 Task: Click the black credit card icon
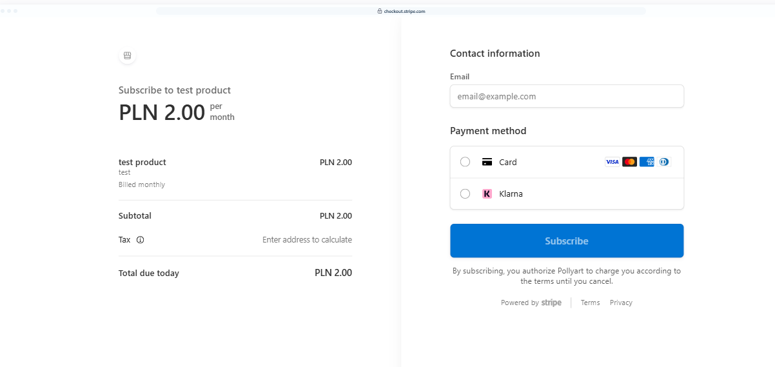pyautogui.click(x=487, y=162)
